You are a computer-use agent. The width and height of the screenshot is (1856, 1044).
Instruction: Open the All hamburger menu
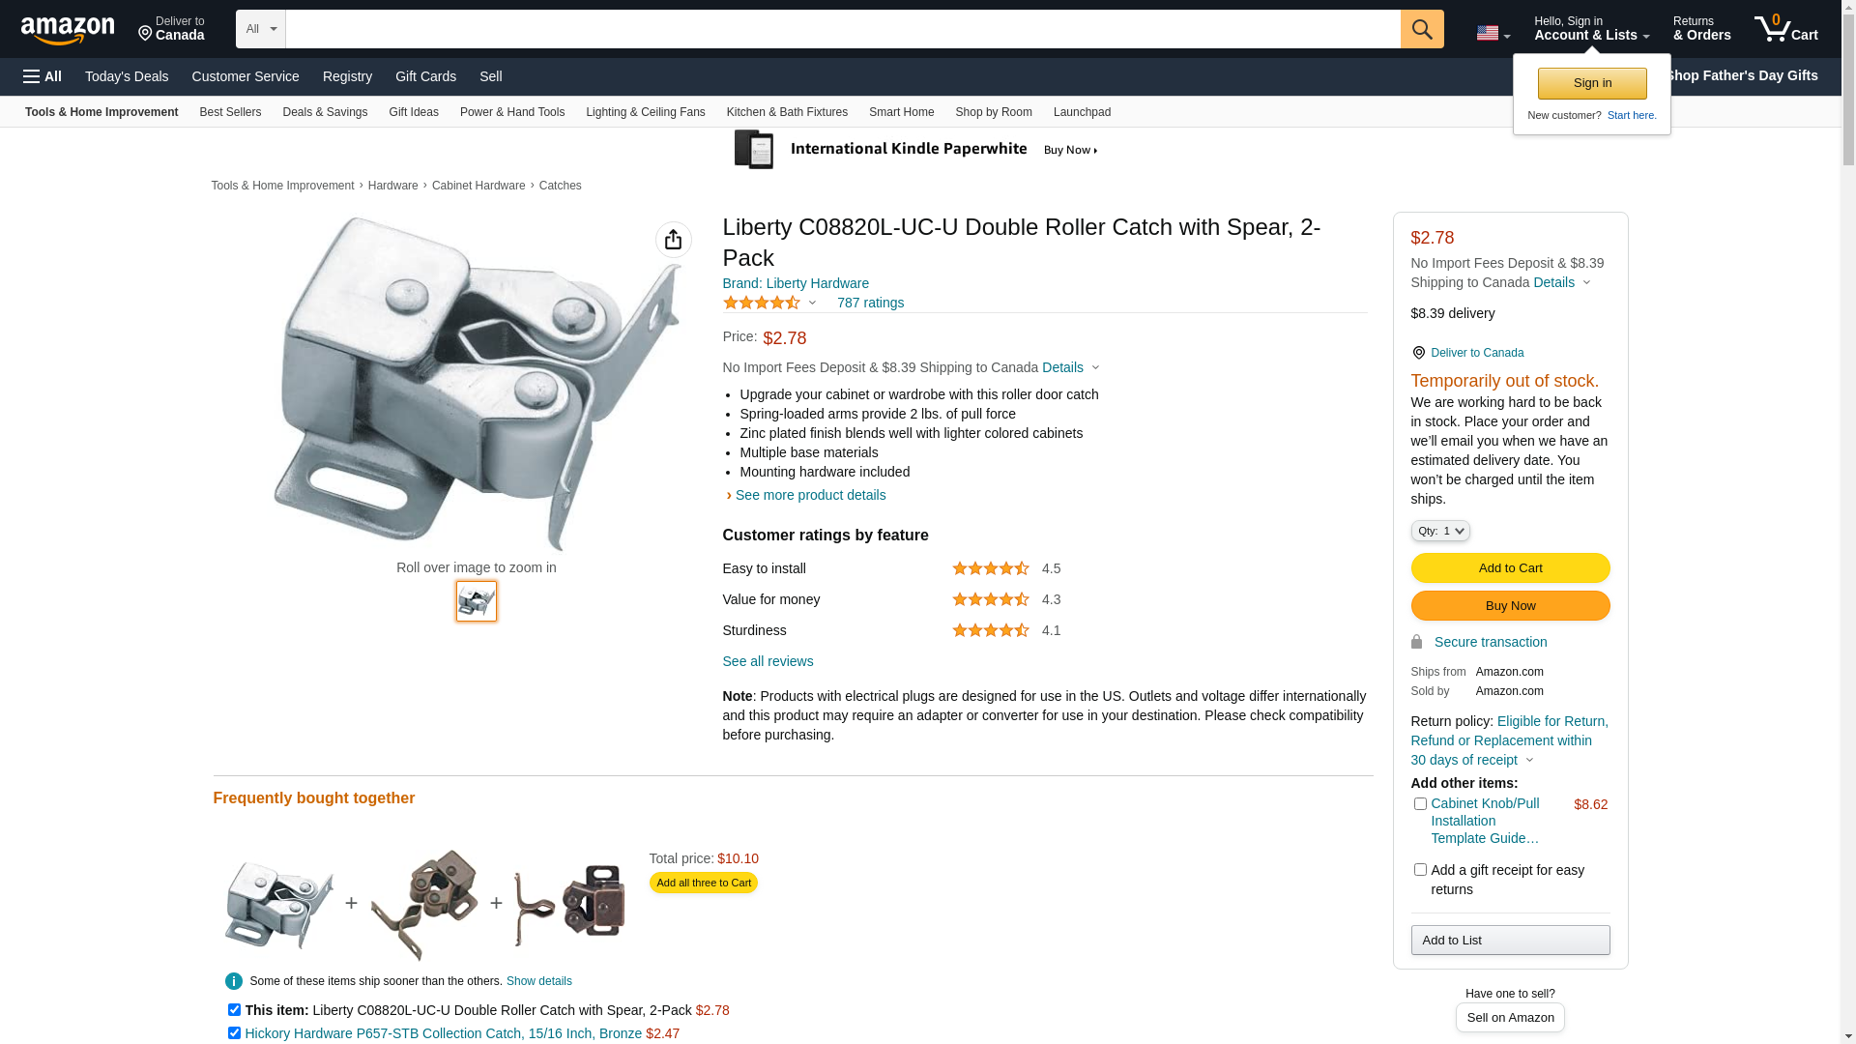pos(43,76)
